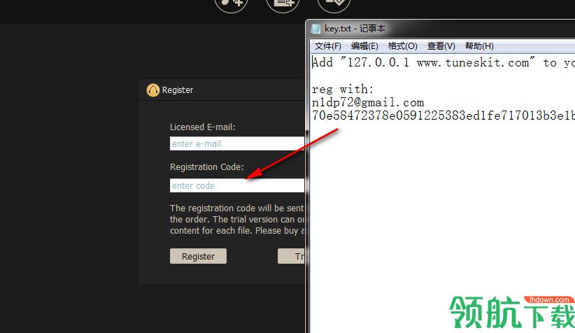Click the key.txt - 记事本 title bar
The height and width of the screenshot is (333, 575).
coord(440,29)
